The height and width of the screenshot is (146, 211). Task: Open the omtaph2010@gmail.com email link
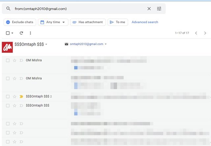tap(86, 44)
